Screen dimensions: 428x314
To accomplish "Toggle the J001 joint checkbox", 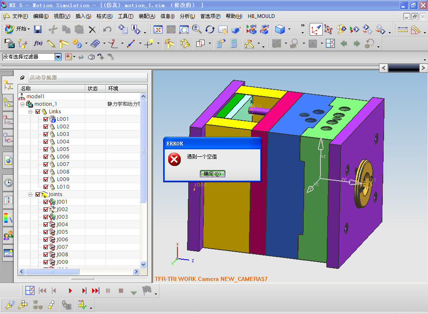I will coord(46,202).
